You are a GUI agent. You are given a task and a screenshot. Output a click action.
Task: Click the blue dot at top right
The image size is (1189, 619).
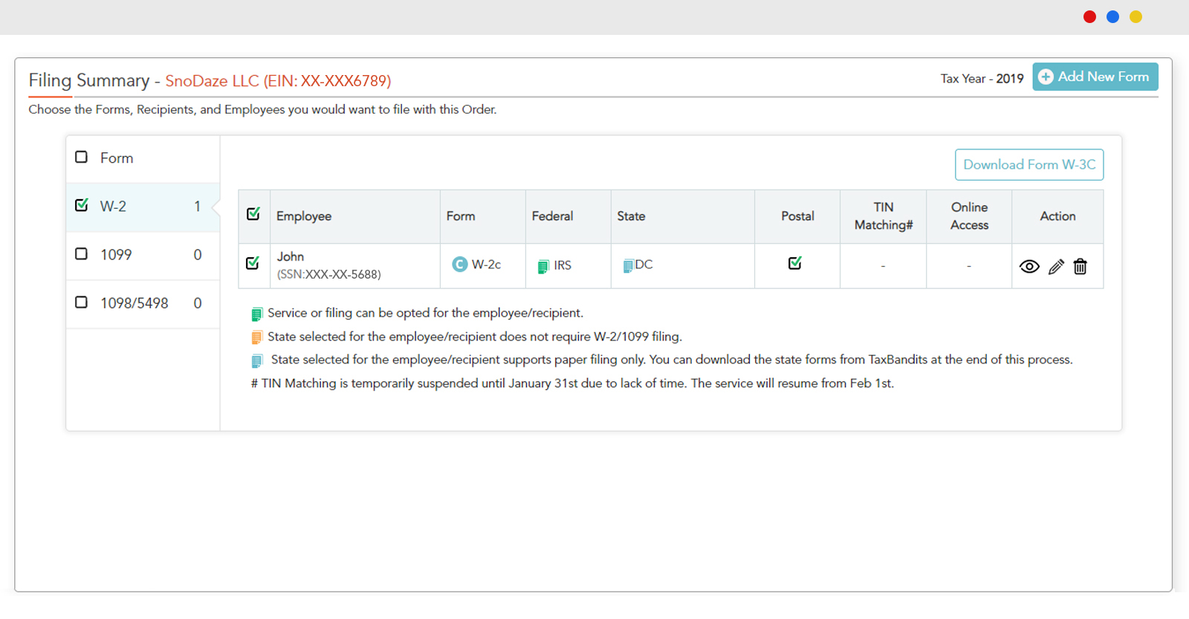pos(1112,17)
